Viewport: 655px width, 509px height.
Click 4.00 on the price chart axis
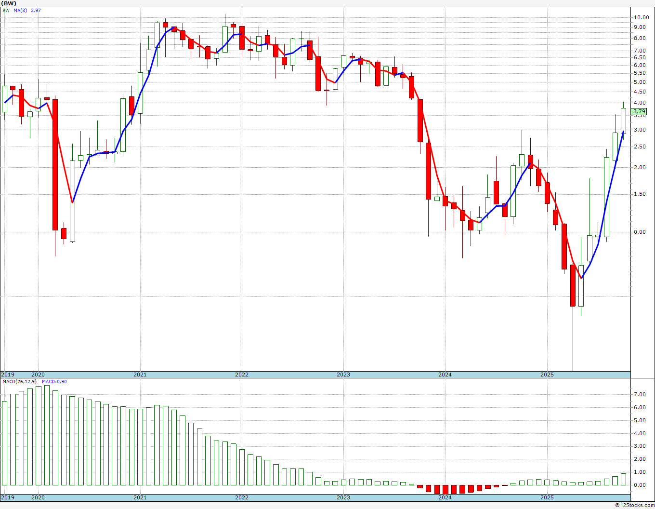tap(640, 103)
